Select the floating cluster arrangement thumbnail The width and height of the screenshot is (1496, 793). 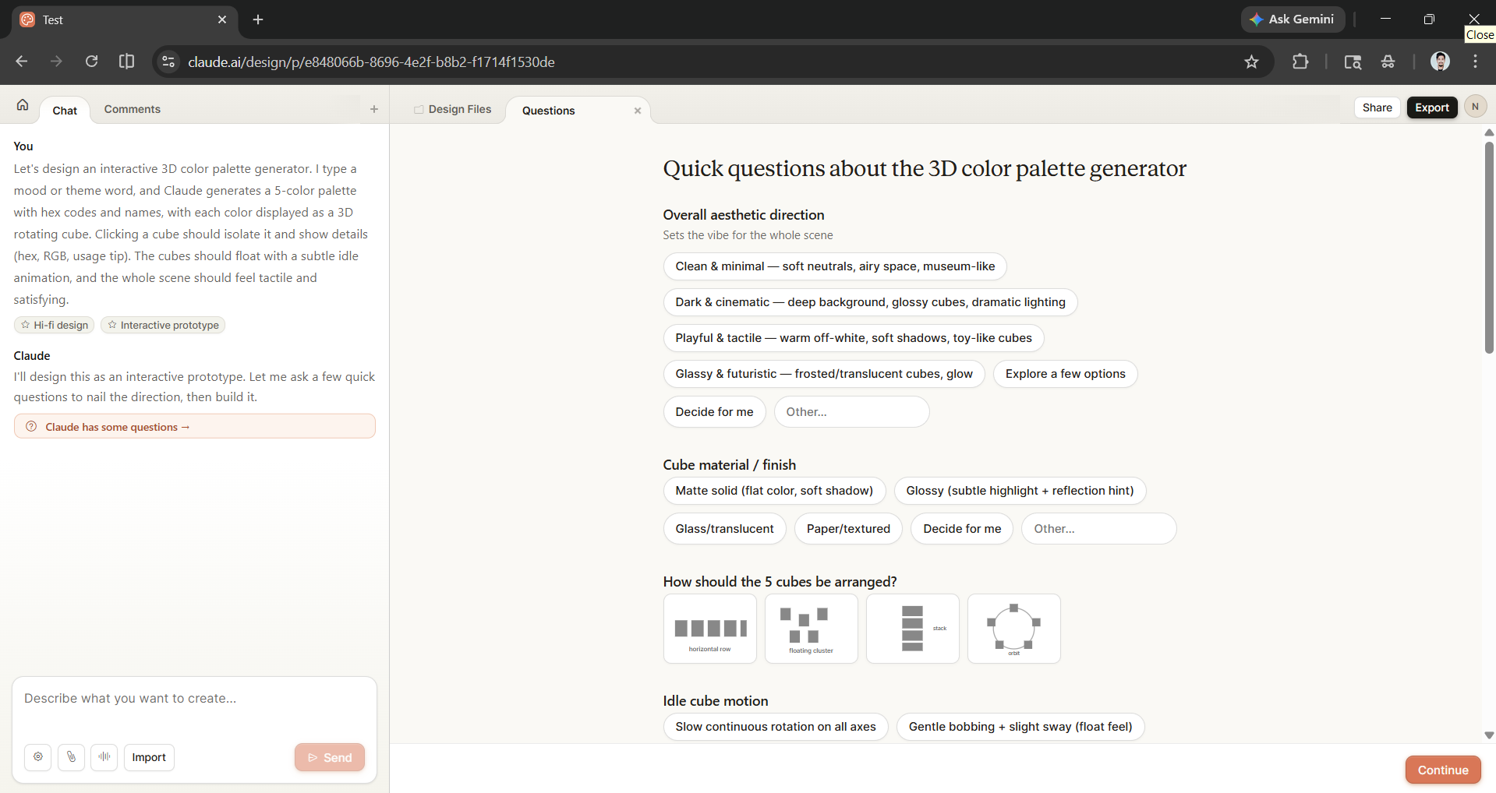pyautogui.click(x=811, y=629)
